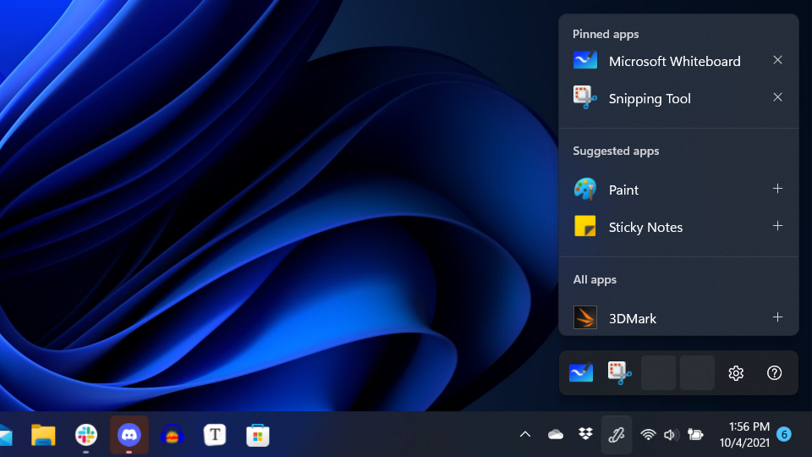Open File Explorer from the taskbar

(x=43, y=435)
